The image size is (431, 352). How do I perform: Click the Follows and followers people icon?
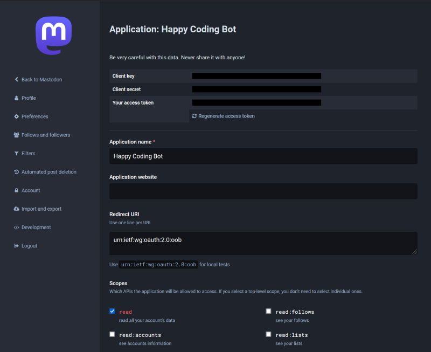(16, 135)
